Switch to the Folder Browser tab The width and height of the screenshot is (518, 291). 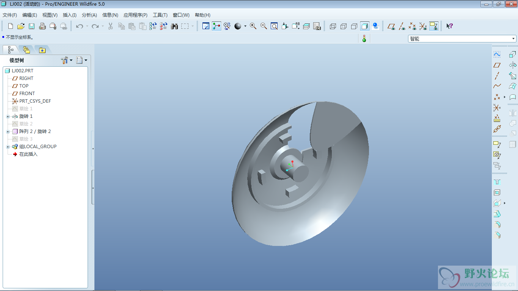26,50
